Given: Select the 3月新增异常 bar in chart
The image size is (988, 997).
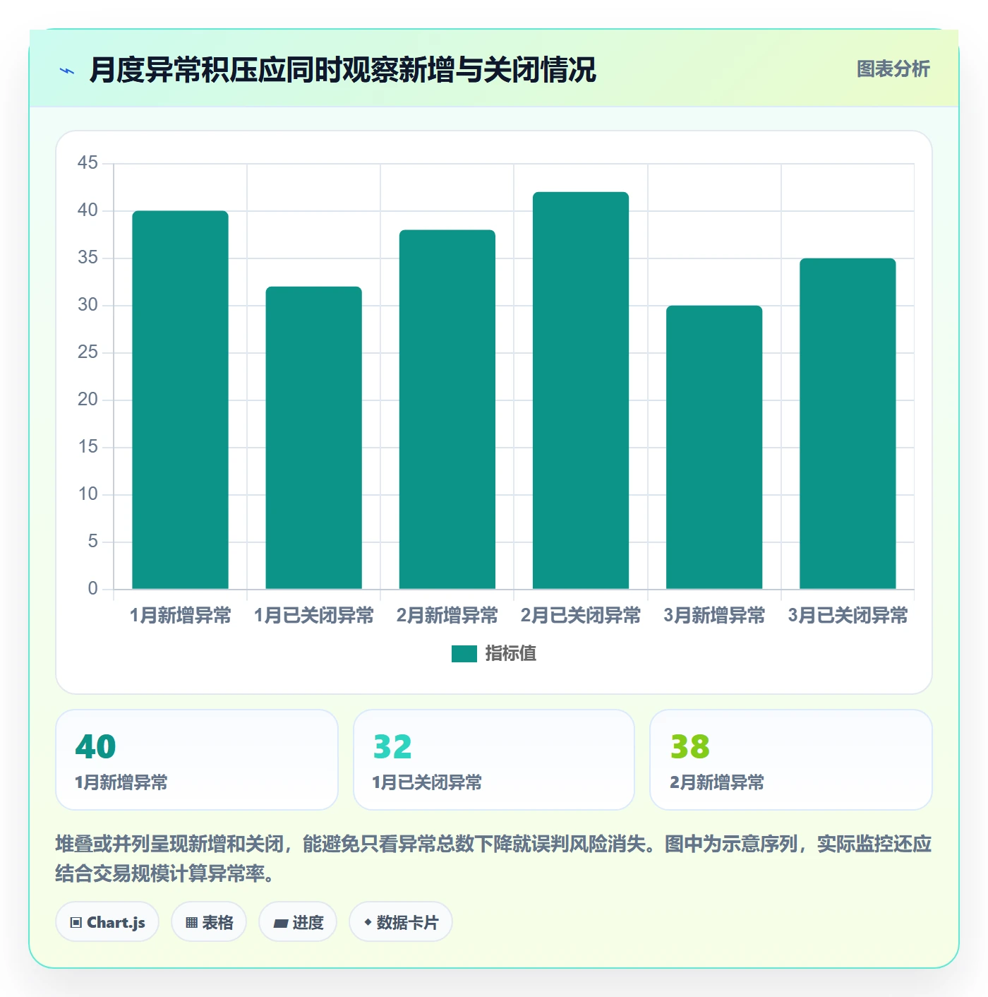Looking at the screenshot, I should click(x=714, y=447).
